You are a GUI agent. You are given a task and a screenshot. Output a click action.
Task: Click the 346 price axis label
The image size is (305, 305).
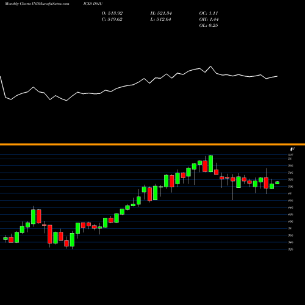point(291,242)
